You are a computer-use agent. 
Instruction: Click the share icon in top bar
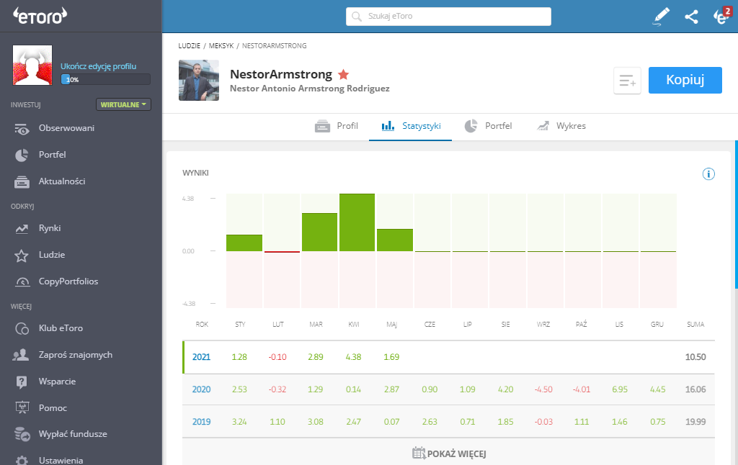pos(691,17)
